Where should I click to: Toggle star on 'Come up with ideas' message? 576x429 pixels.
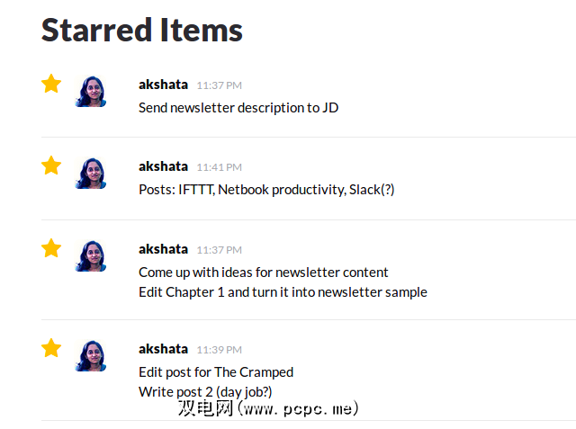(x=51, y=248)
